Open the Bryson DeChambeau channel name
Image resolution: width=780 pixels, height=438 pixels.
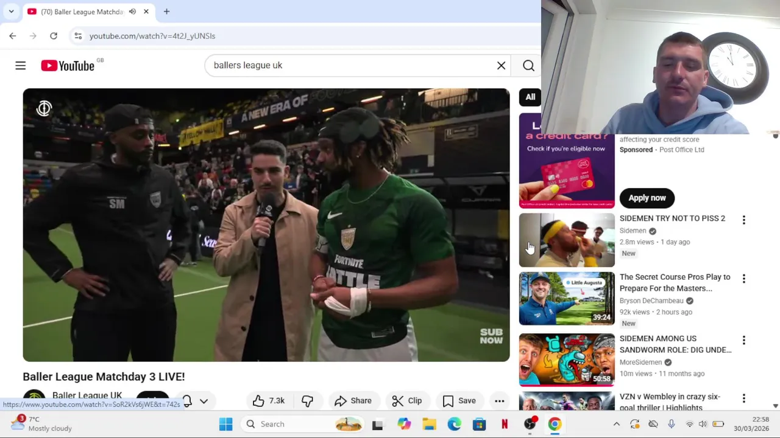[651, 301]
